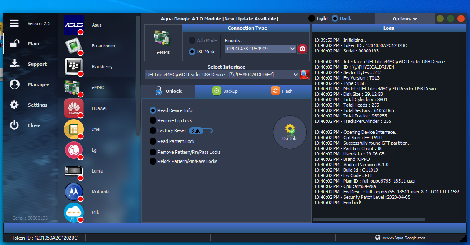Image resolution: width=470 pixels, height=245 pixels.
Task: Expand the Options dropdown menu
Action: pyautogui.click(x=405, y=19)
